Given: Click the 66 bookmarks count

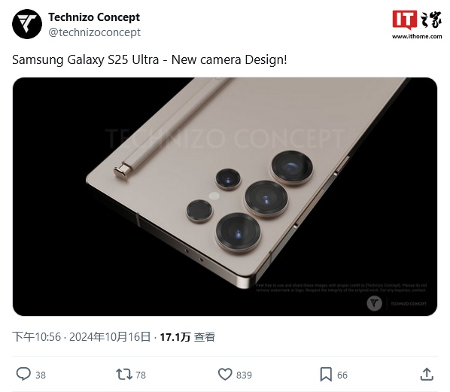Looking at the screenshot, I should [x=342, y=375].
